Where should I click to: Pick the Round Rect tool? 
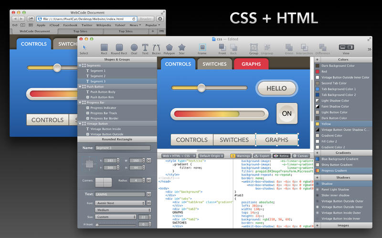119,50
